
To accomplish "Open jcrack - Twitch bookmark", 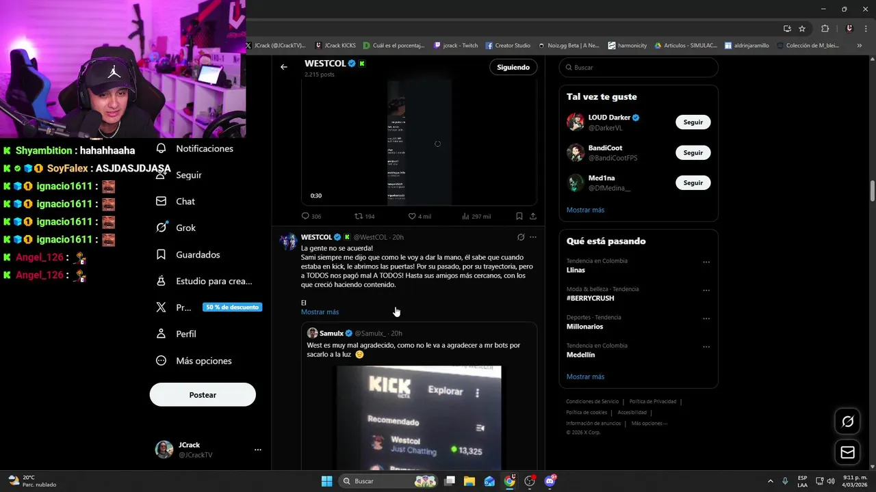I will click(456, 45).
